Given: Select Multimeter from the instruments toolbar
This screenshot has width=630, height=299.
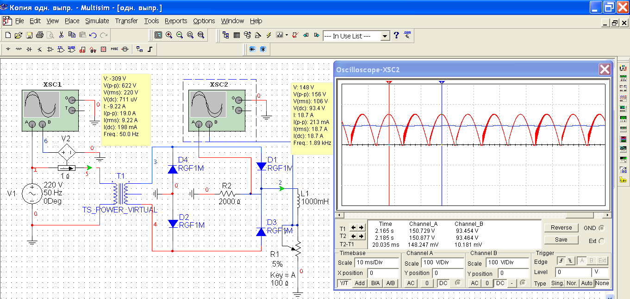Looking at the screenshot, I should (x=623, y=68).
